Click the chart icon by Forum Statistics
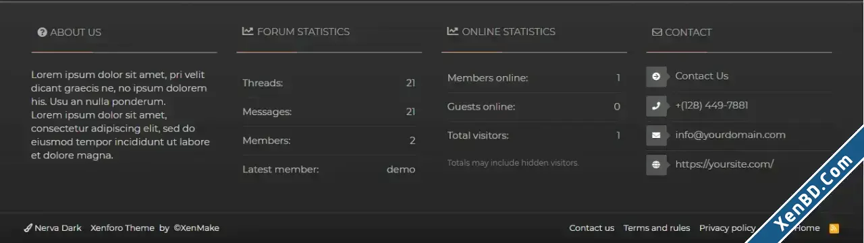Screen dimensions: 864x243 pos(248,31)
